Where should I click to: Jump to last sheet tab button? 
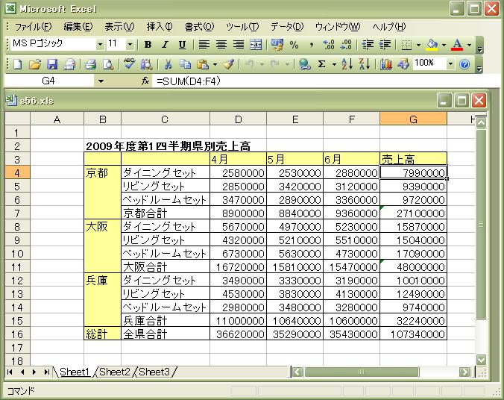(47, 372)
